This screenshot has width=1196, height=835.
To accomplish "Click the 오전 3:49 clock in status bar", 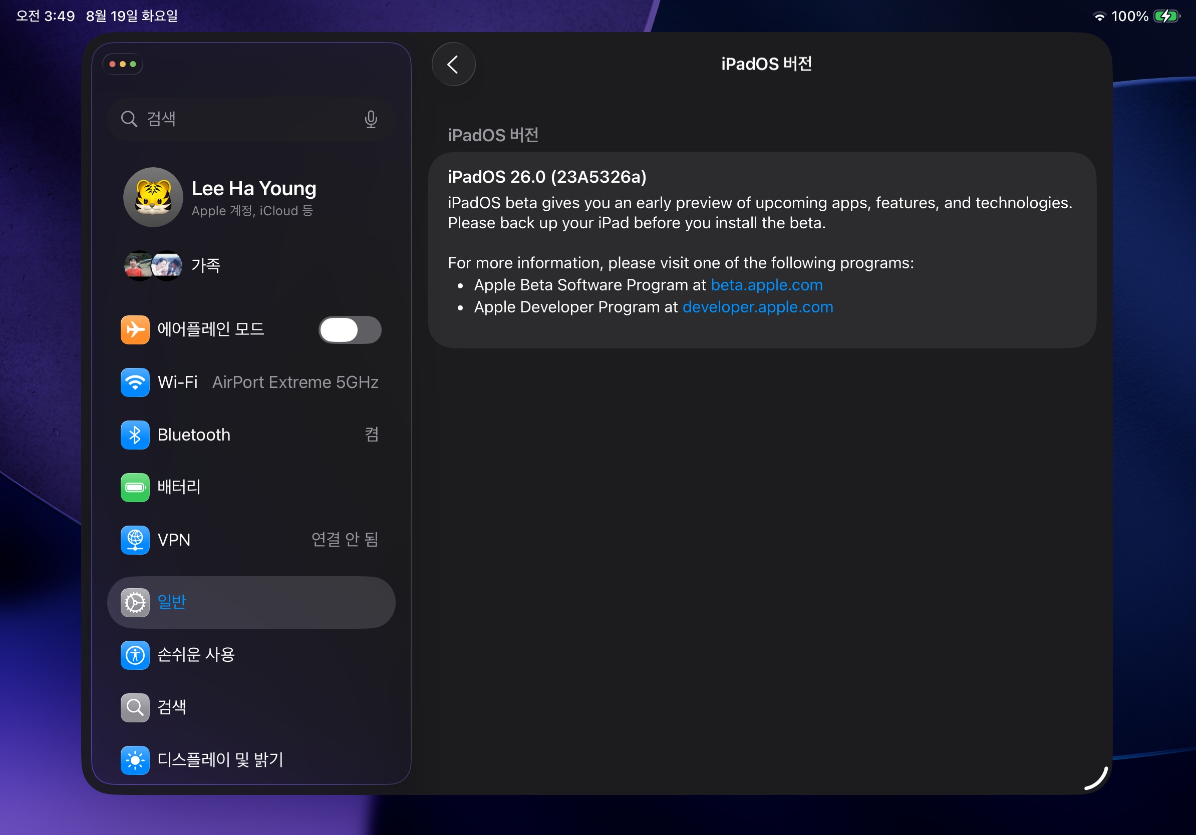I will (x=45, y=16).
